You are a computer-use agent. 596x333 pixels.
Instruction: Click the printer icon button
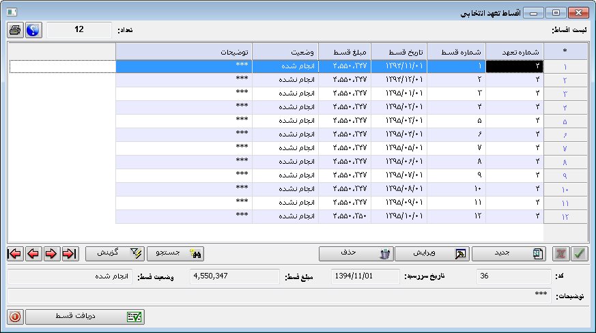pos(15,30)
